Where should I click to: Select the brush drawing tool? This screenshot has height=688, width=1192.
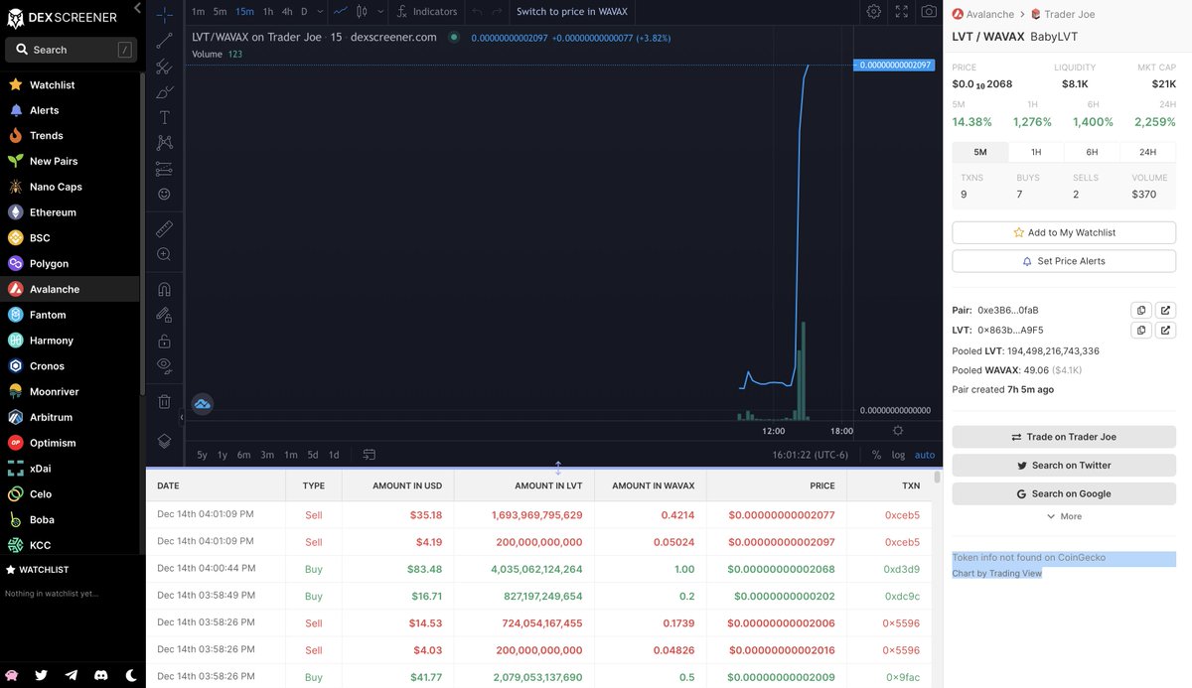click(164, 91)
